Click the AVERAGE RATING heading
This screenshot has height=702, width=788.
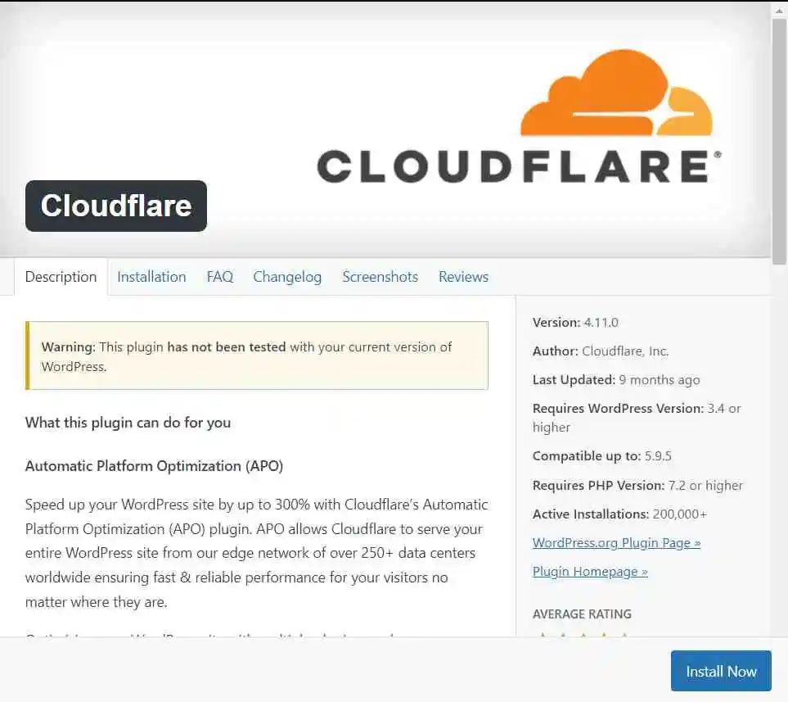[x=582, y=614]
